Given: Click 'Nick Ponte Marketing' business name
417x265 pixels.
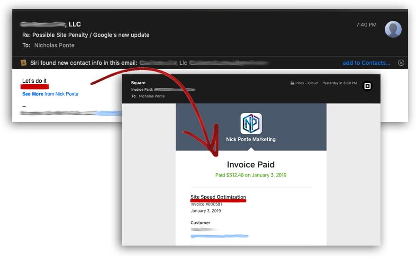Looking at the screenshot, I should point(251,140).
